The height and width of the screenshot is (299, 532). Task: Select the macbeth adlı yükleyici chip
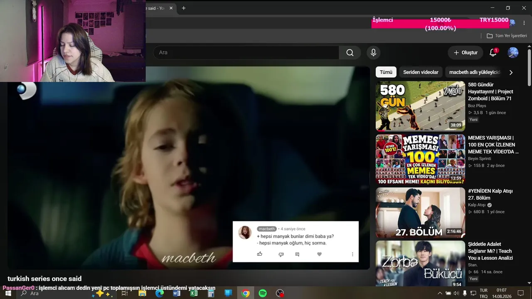[474, 72]
